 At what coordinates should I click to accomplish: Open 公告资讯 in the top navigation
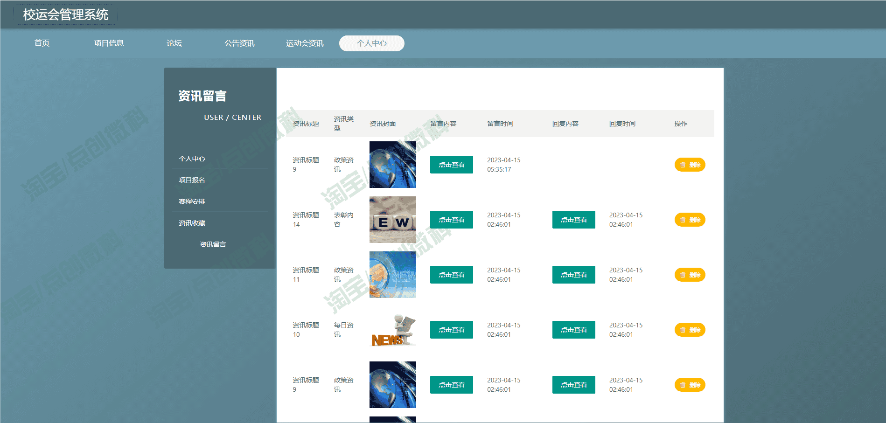point(239,43)
